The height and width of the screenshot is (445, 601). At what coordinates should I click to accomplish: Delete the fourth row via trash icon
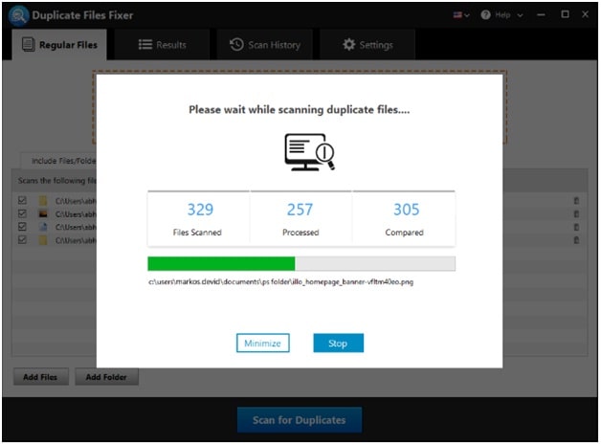coord(576,240)
